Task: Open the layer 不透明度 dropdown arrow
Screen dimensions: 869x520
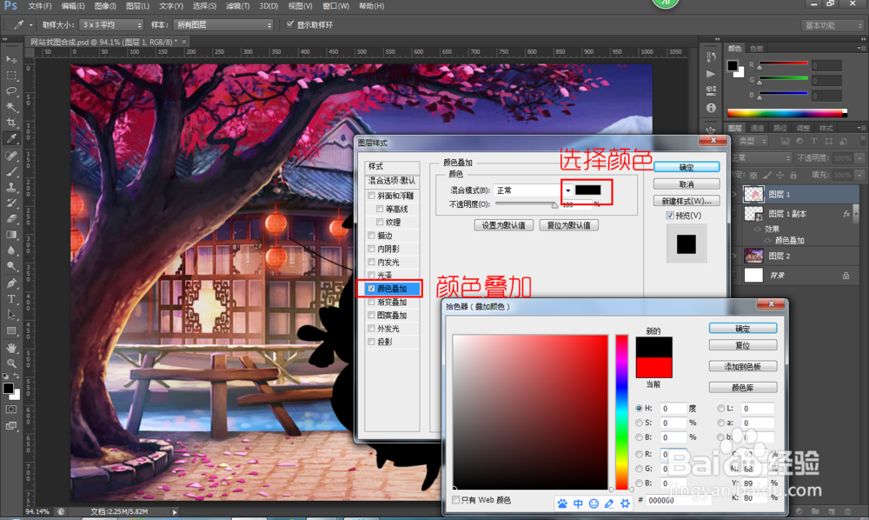Action: coord(859,158)
